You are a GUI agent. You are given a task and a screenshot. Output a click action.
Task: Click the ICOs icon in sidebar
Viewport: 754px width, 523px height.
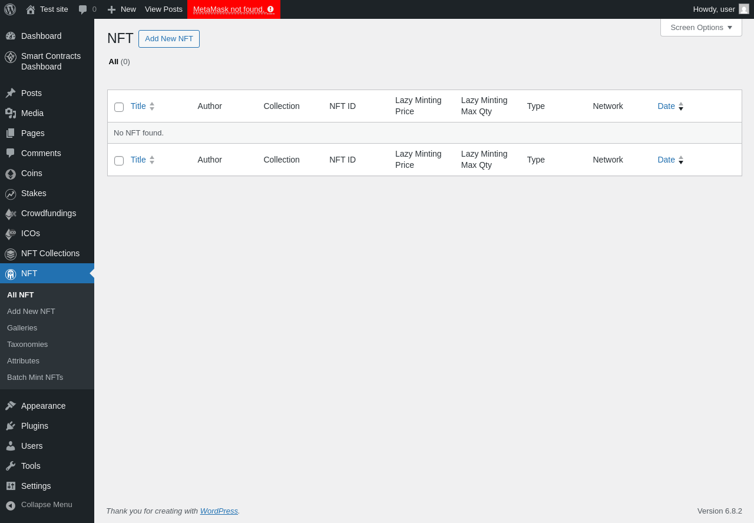(x=11, y=234)
